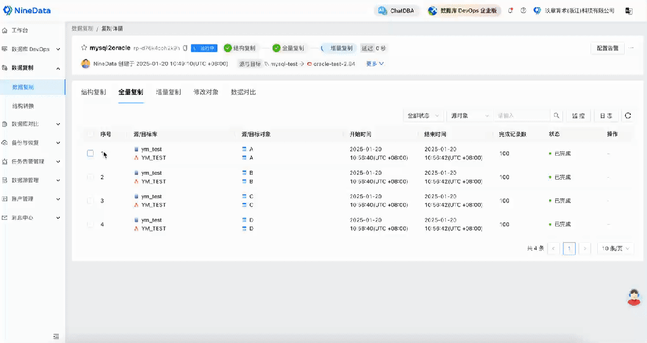Select 数据复制 sub-item in sidebar
The image size is (647, 343).
point(32,87)
